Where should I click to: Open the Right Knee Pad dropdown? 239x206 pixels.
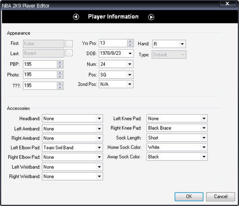click(204, 128)
